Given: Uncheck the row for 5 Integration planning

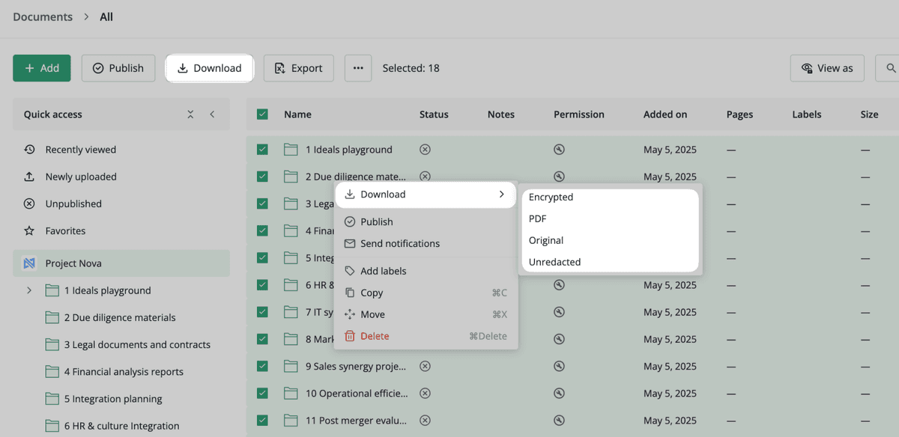Looking at the screenshot, I should [261, 257].
